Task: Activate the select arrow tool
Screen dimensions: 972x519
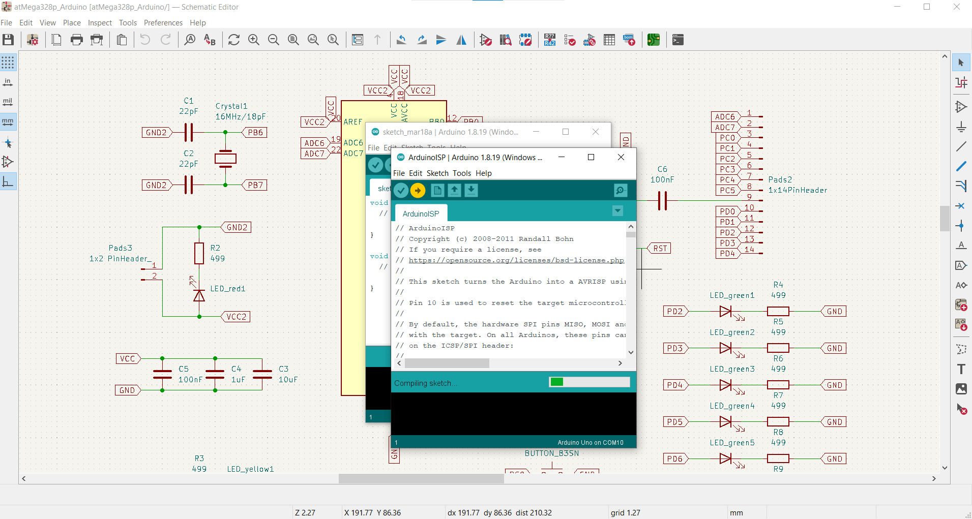Action: tap(961, 63)
